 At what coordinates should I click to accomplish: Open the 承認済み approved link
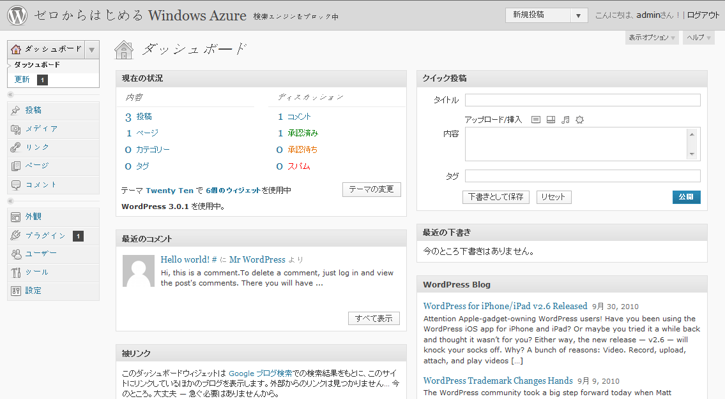pos(303,133)
